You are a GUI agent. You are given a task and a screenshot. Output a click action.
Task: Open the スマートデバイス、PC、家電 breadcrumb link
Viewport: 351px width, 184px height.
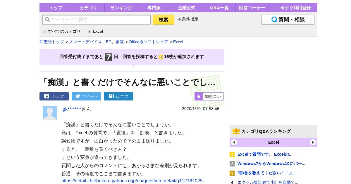96,42
